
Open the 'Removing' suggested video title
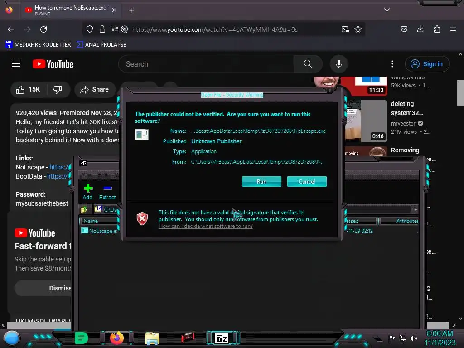pos(405,150)
